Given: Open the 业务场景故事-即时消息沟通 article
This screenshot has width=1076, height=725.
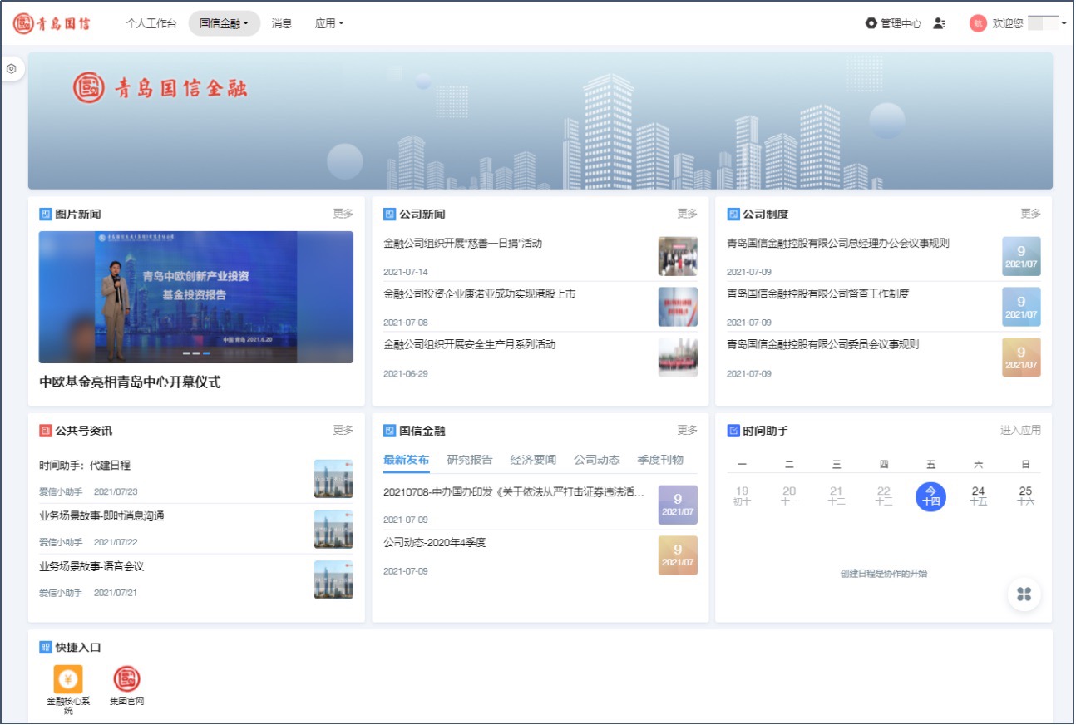Looking at the screenshot, I should [101, 516].
